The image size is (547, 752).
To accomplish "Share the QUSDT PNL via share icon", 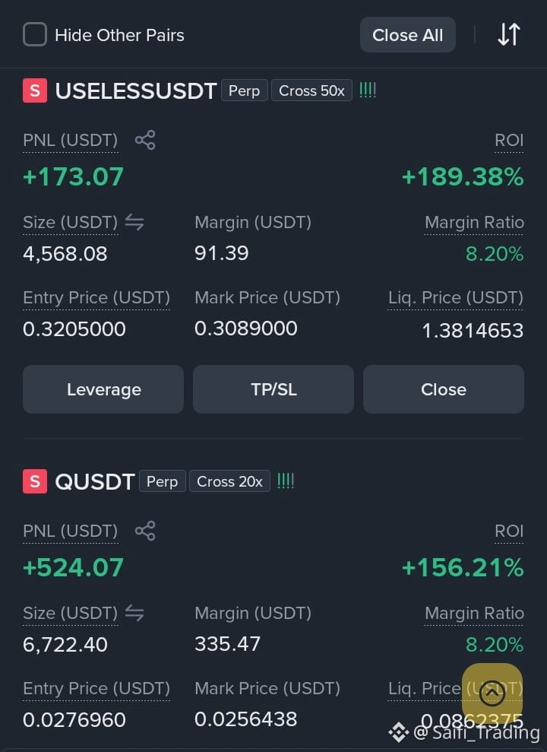I will click(144, 531).
